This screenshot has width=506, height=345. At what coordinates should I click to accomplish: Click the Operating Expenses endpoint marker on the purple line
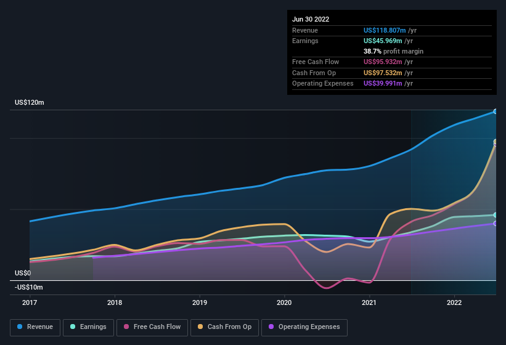point(496,224)
